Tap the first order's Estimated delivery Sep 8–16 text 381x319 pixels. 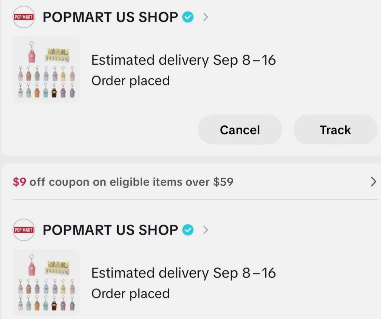[183, 60]
